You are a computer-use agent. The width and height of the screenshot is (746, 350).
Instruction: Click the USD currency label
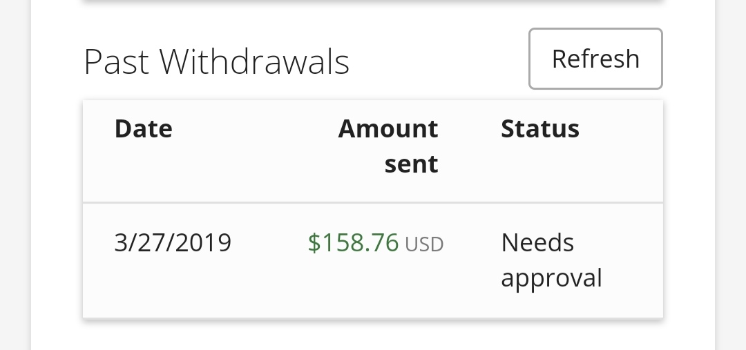coord(424,244)
